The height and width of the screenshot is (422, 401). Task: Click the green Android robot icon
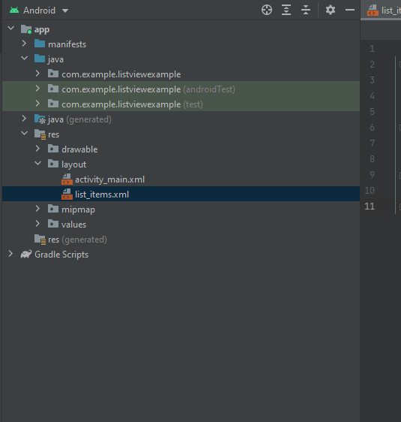point(14,11)
